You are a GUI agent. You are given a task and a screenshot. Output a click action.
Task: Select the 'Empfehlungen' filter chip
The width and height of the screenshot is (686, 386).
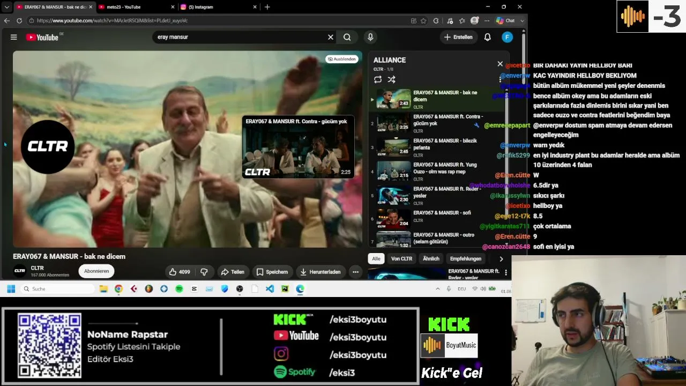[466, 258]
